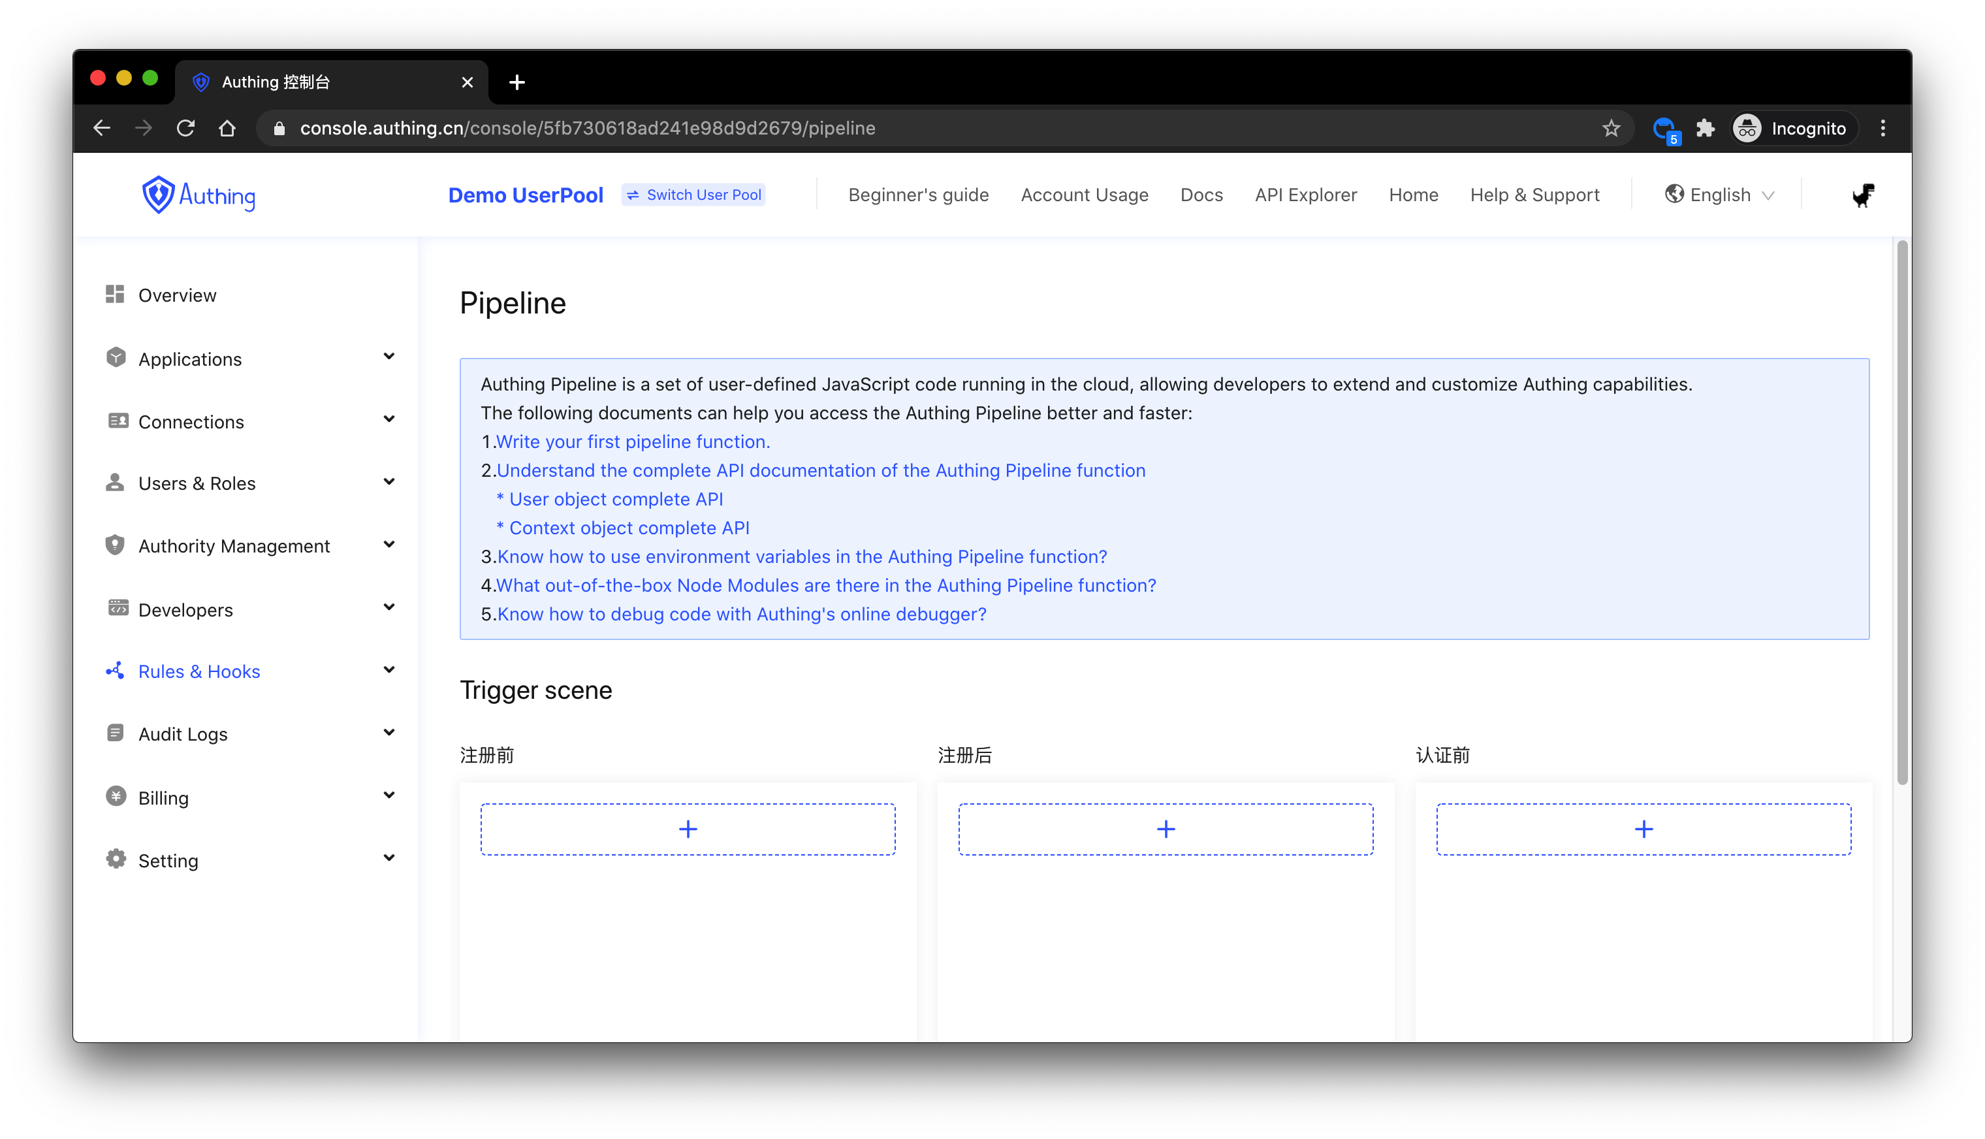Open Chrome three-dot menu
Screen dimensions: 1985x1139
pyautogui.click(x=1882, y=128)
